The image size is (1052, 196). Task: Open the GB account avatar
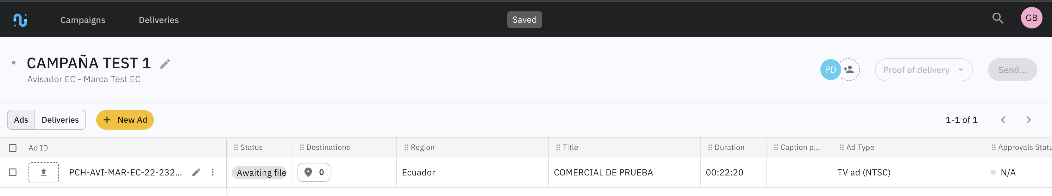tap(1031, 18)
